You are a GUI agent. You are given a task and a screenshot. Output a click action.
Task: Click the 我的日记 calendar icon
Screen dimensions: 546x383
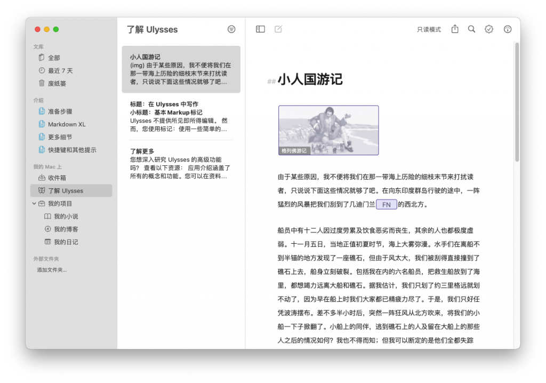click(47, 242)
